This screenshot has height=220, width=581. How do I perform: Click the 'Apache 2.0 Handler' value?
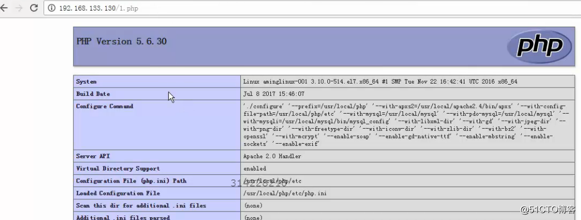click(272, 157)
